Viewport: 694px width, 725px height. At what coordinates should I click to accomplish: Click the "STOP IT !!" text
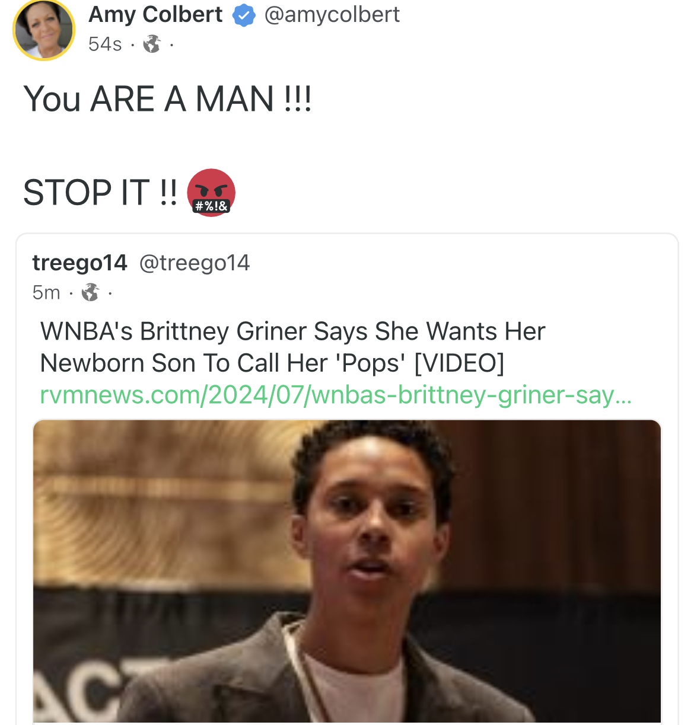(100, 193)
